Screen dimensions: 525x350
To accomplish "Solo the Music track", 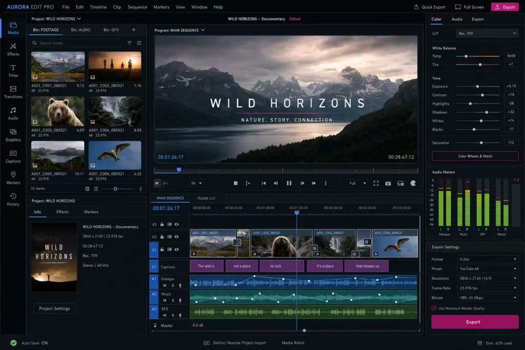I will 173,300.
